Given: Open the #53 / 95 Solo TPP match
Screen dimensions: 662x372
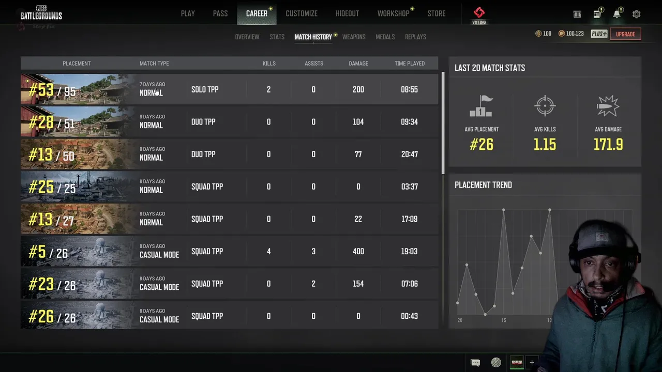Looking at the screenshot, I should point(229,89).
